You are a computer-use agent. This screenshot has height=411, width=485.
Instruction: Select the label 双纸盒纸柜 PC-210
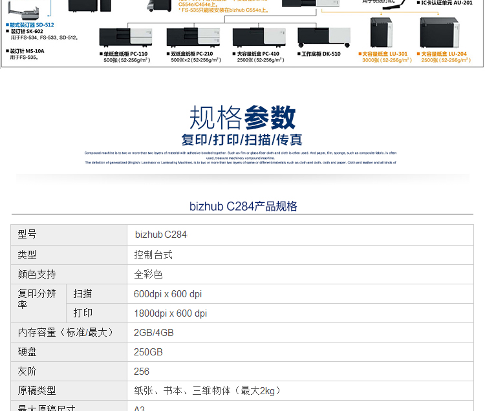click(192, 54)
